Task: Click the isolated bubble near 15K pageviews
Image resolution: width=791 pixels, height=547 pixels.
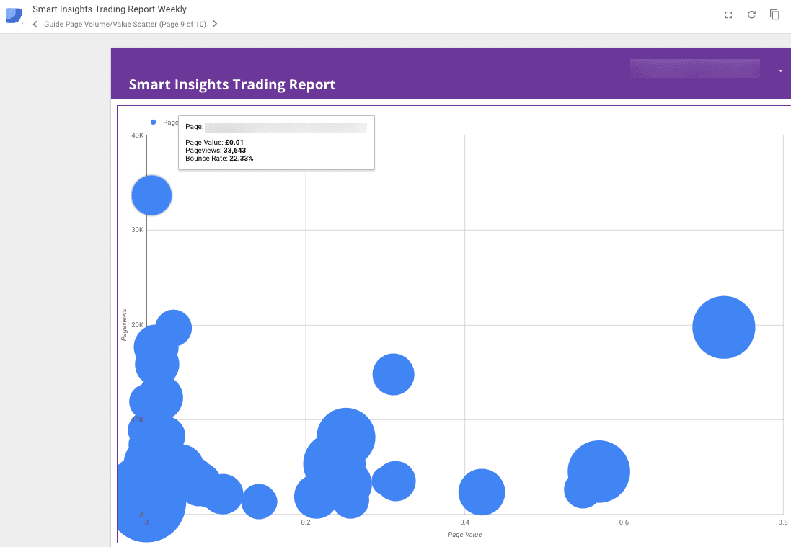Action: pos(393,374)
